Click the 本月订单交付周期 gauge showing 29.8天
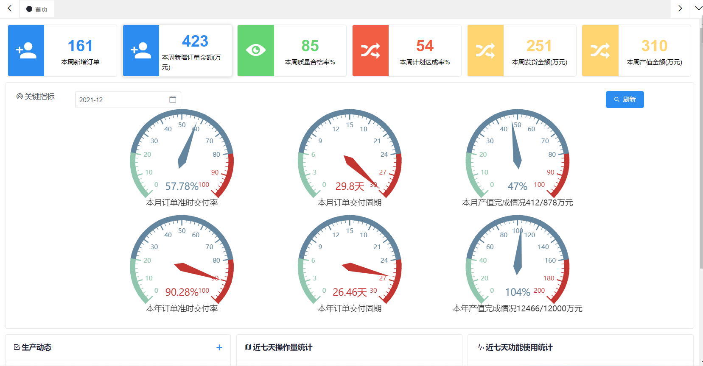Image resolution: width=703 pixels, height=366 pixels. [x=350, y=155]
